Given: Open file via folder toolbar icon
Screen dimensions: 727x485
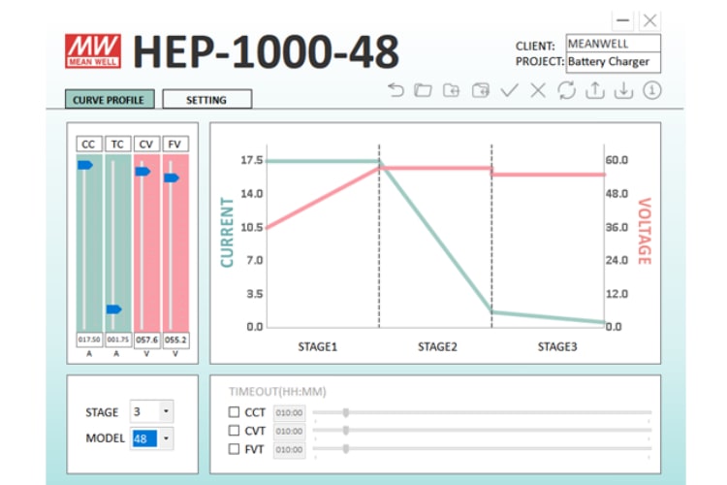Looking at the screenshot, I should point(423,90).
